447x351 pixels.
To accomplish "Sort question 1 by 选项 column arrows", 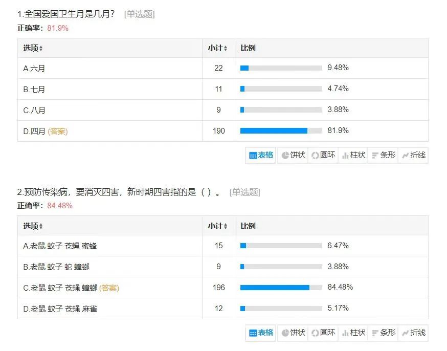I will (x=41, y=49).
